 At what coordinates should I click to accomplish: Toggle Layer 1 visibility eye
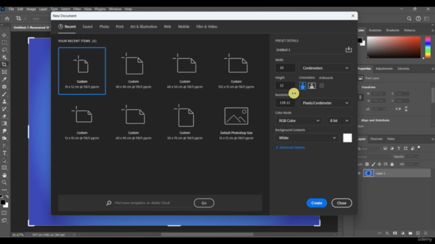coord(359,174)
